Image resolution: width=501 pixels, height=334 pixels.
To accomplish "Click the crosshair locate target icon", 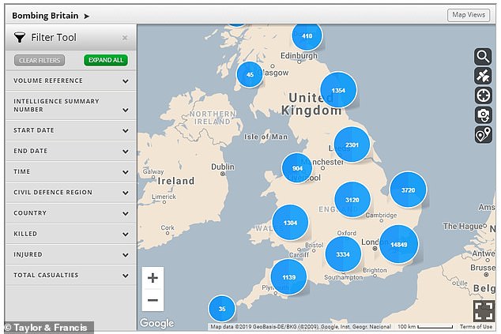I will 483,96.
